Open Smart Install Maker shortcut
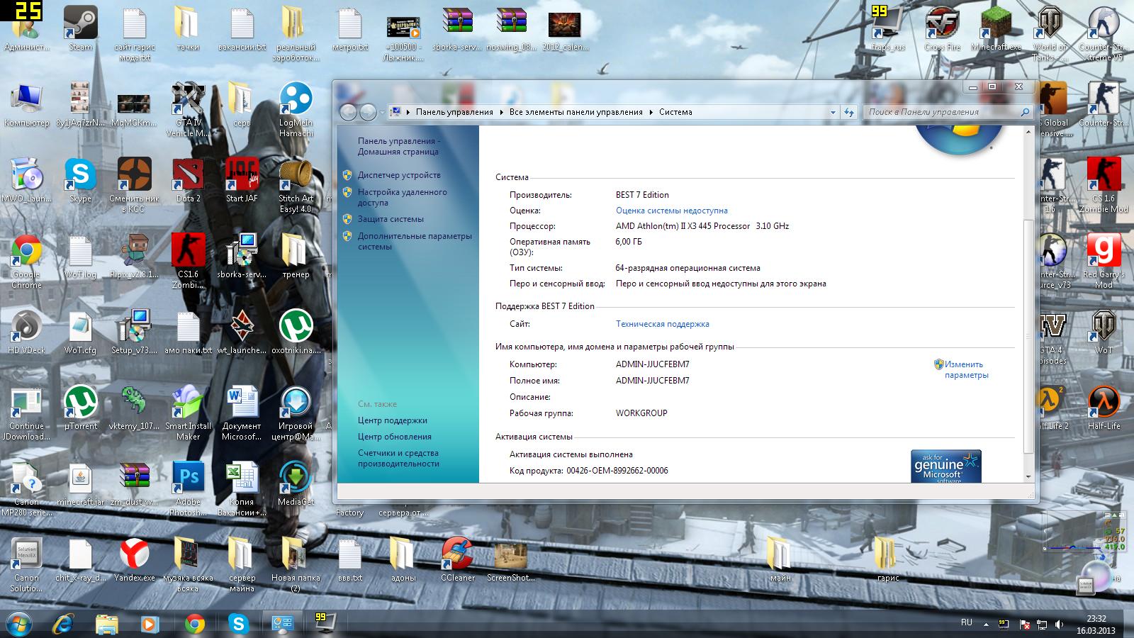This screenshot has height=638, width=1134. point(188,413)
